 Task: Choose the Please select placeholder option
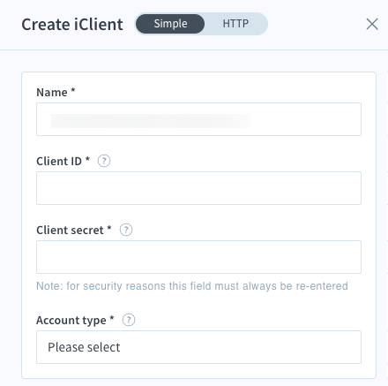click(84, 347)
